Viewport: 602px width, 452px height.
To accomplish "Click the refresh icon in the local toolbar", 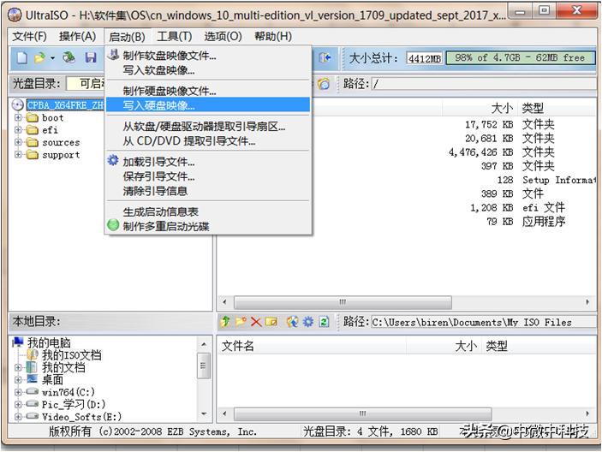I will [324, 322].
